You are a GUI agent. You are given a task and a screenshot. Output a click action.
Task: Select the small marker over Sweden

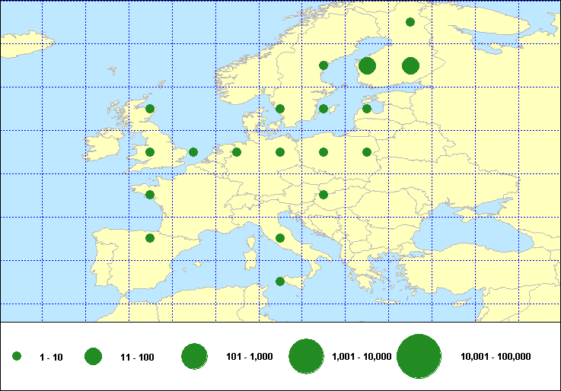324,65
